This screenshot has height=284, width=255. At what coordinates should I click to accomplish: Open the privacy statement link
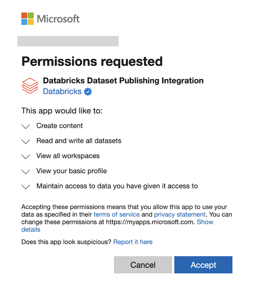[x=180, y=215]
